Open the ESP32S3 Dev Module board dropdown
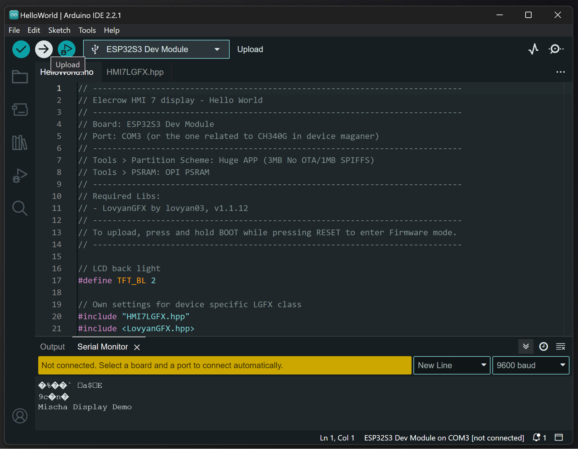 click(156, 49)
